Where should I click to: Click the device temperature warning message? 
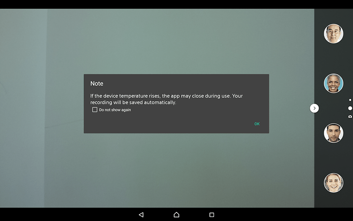click(167, 99)
